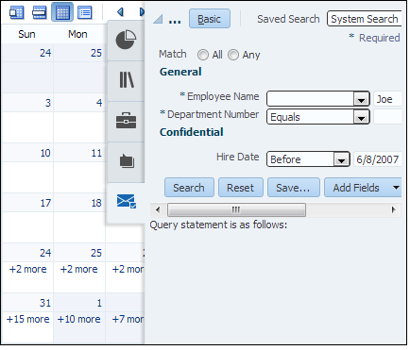This screenshot has width=410, height=350.
Task: Click the Search button
Action: [189, 188]
